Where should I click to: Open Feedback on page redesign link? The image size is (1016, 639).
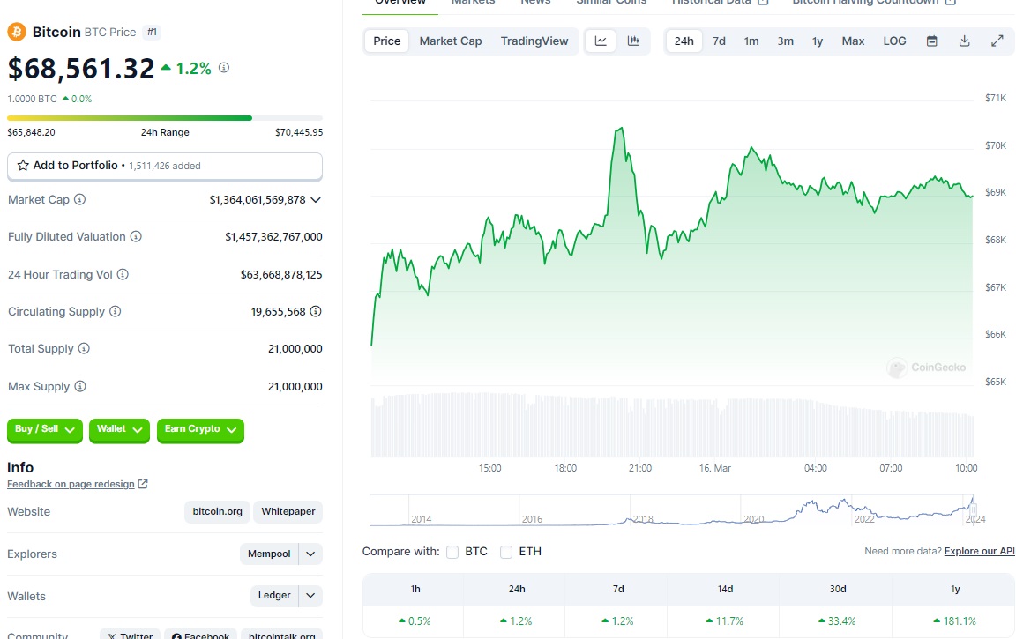(x=71, y=484)
